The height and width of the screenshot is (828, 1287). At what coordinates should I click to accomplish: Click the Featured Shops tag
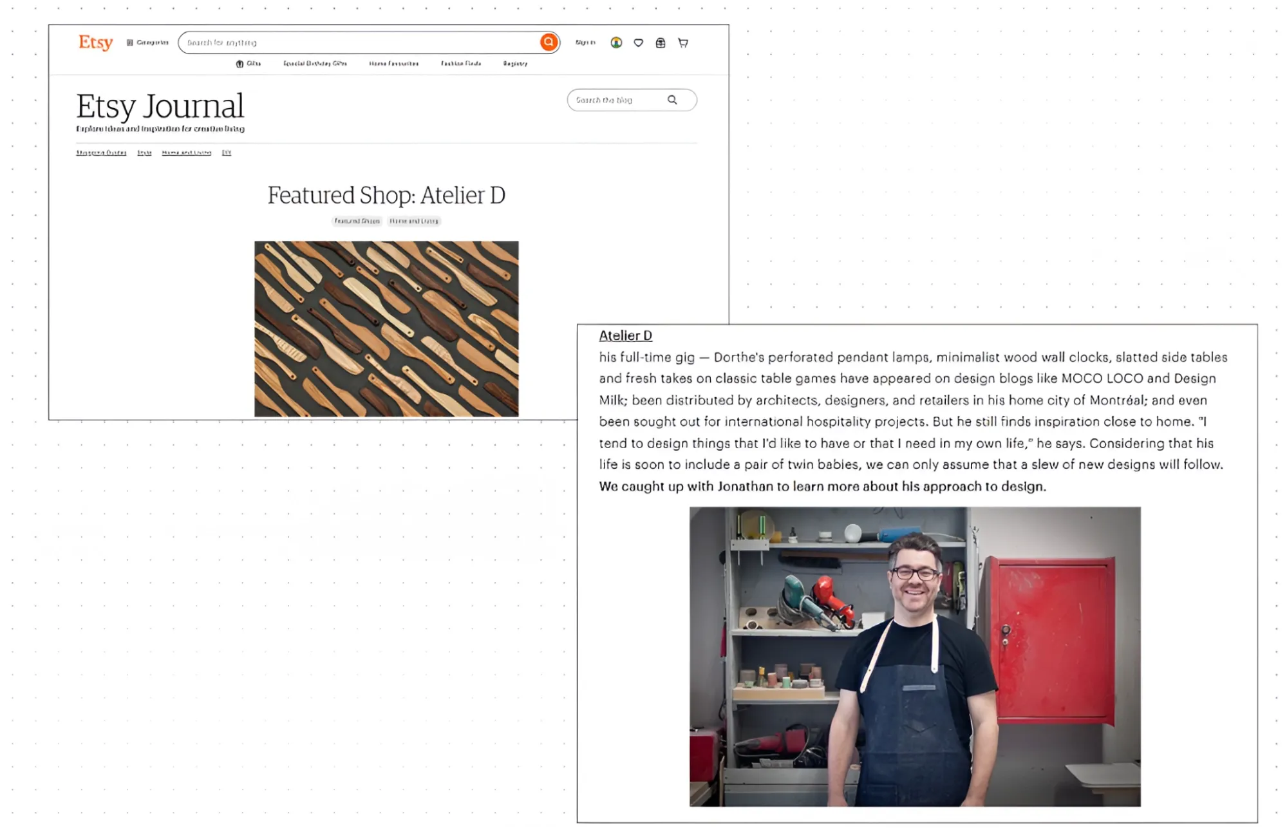click(x=357, y=221)
